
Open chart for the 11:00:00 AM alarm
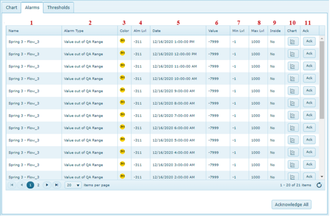point(293,66)
